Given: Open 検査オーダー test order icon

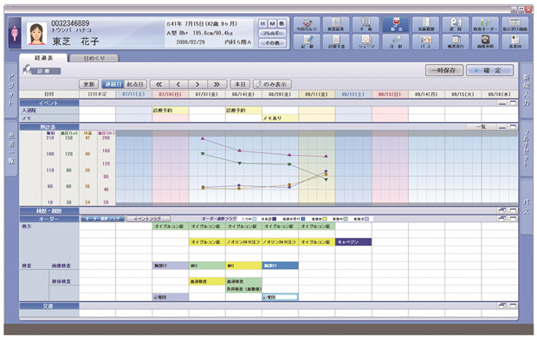Looking at the screenshot, I should point(485,25).
